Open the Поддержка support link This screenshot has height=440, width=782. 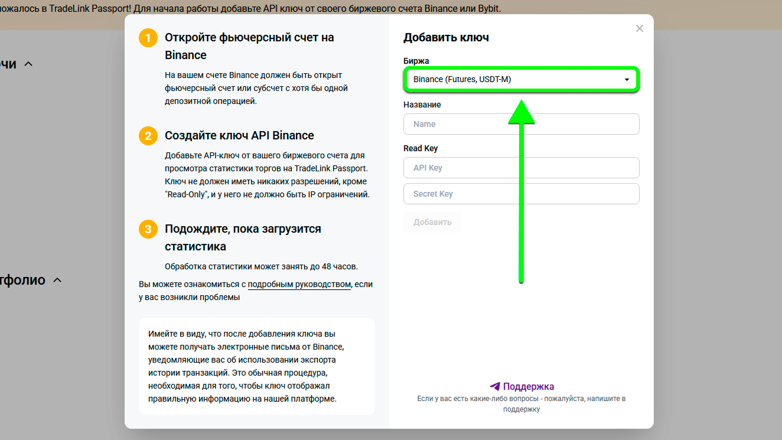[522, 387]
